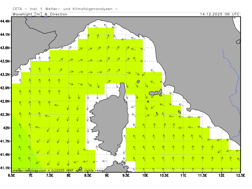Click the Wavehight [m] & Direction title

(x=40, y=14)
